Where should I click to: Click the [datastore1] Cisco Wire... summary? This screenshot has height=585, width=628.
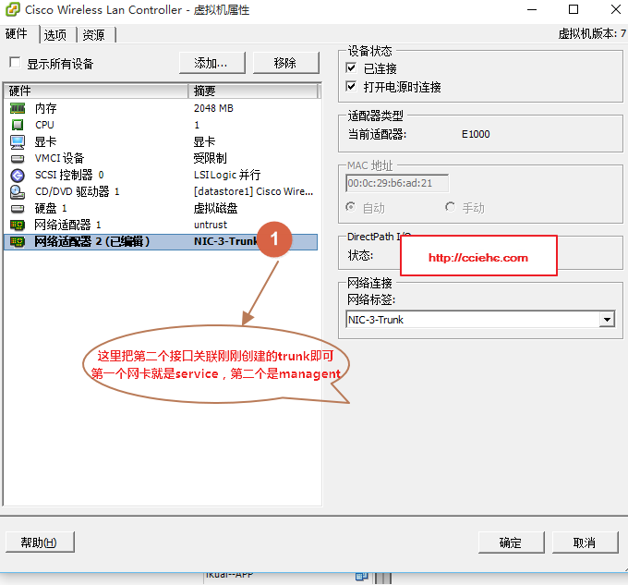click(x=254, y=192)
